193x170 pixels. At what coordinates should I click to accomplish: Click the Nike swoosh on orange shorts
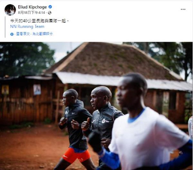tap(65, 157)
